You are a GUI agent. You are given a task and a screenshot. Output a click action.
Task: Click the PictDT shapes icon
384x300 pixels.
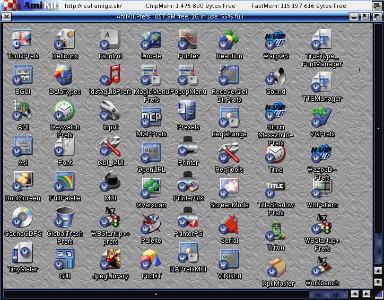151,259
